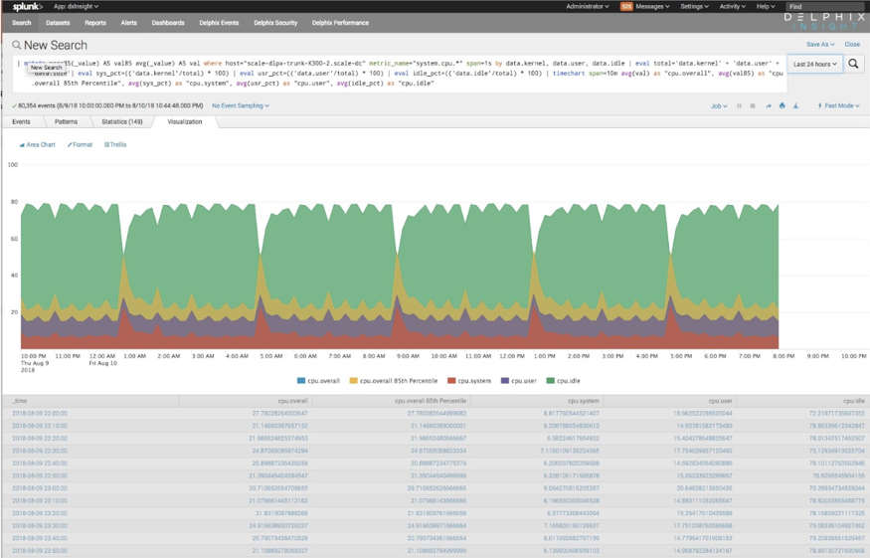Viewport: 870px width, 558px height.
Task: Open the Format chart options
Action: click(81, 145)
